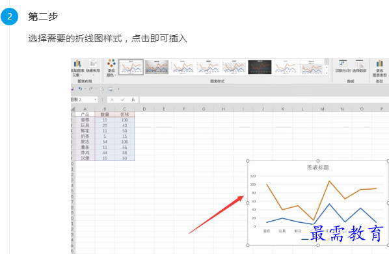This screenshot has height=254, width=389.
Task: Select the column D header
Action: (144, 109)
